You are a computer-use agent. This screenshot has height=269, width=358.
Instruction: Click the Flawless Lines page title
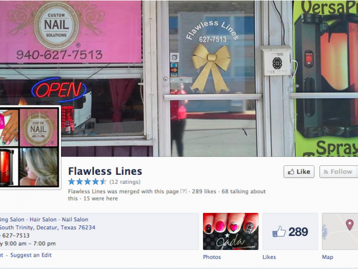(105, 171)
